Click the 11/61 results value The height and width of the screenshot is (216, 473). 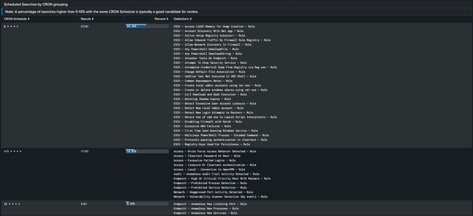click(84, 151)
